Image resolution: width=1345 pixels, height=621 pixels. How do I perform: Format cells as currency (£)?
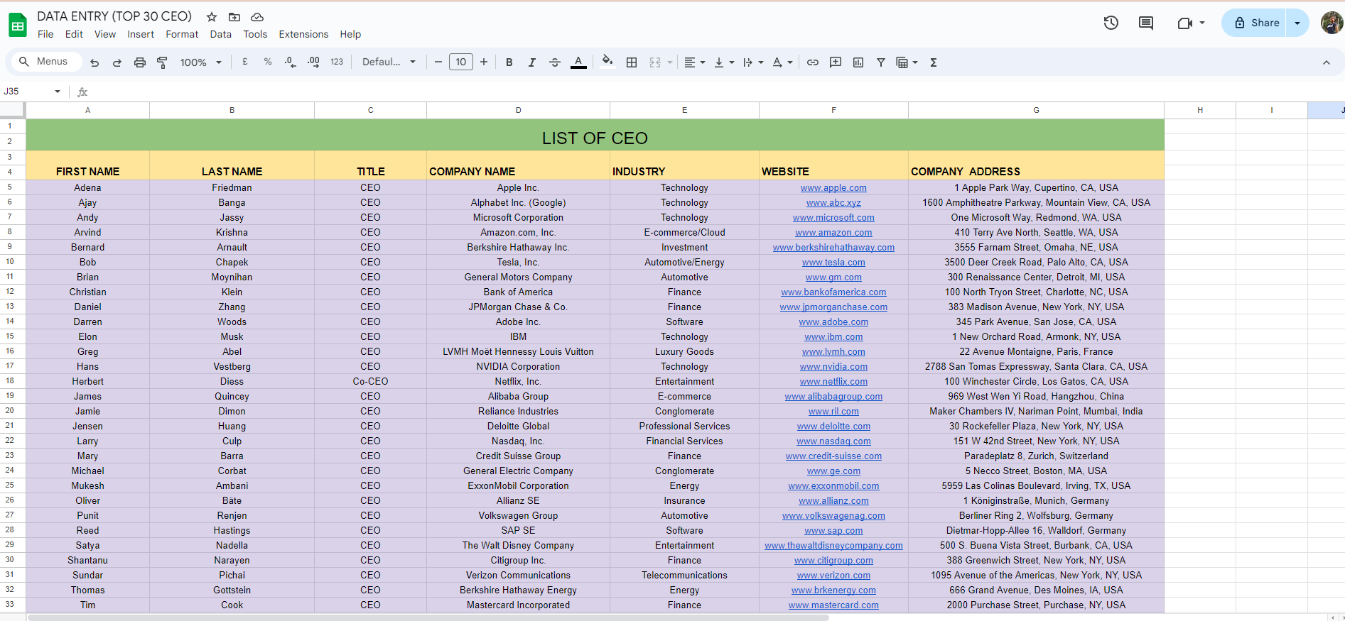(245, 62)
